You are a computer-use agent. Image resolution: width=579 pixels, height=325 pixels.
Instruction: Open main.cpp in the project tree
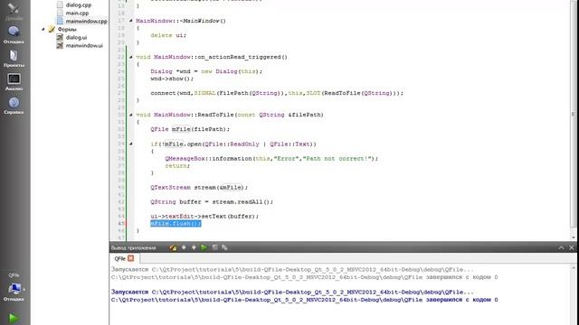(77, 13)
